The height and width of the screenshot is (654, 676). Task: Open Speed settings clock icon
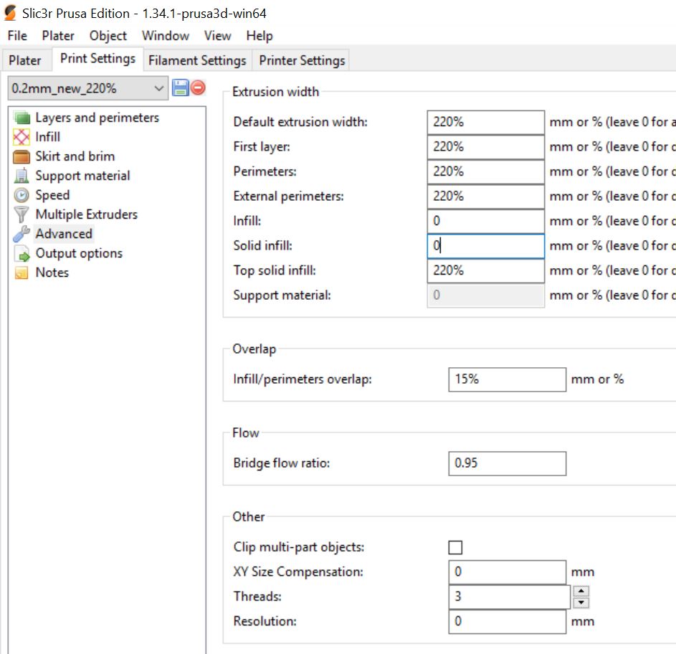(x=22, y=195)
